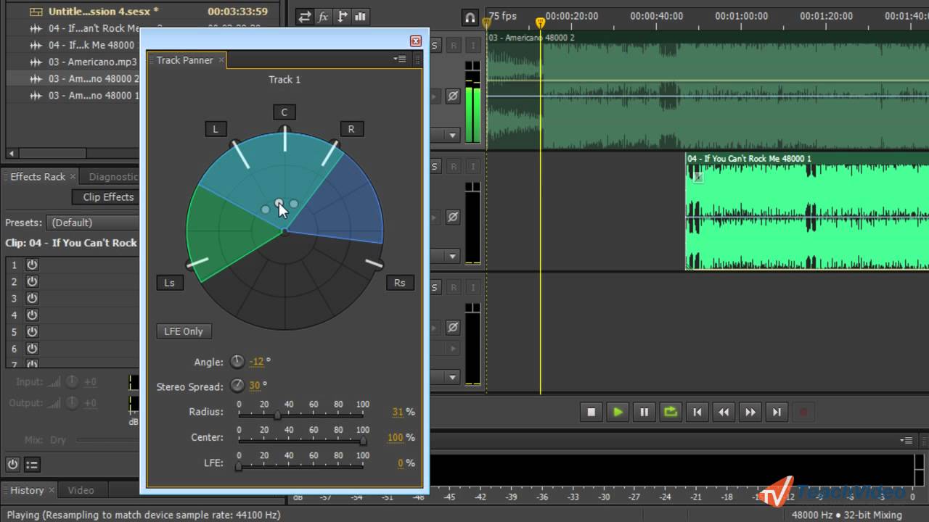This screenshot has height=522, width=929.
Task: Open the Americano track's dropdown arrow
Action: coord(453,135)
